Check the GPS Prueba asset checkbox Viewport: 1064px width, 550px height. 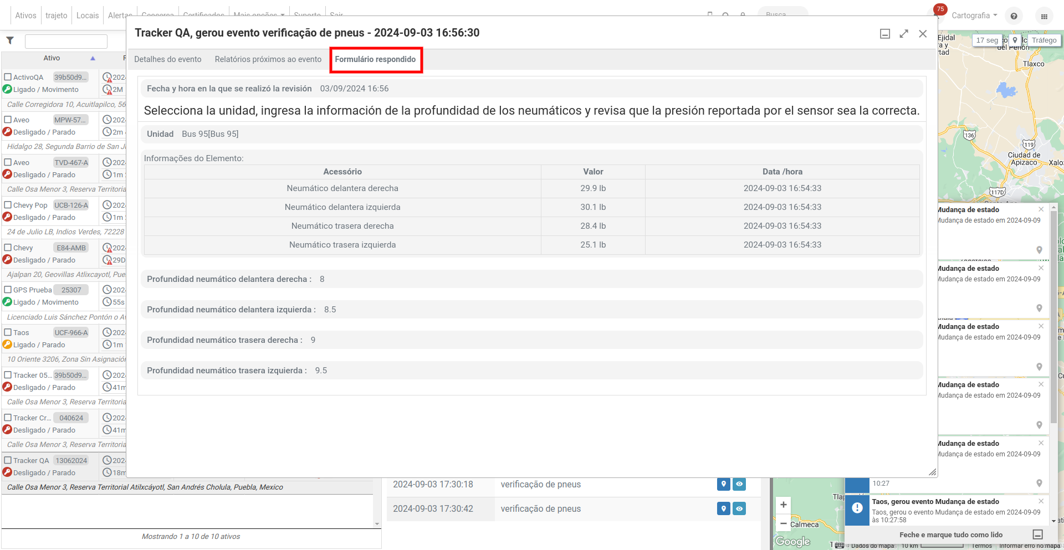[8, 290]
